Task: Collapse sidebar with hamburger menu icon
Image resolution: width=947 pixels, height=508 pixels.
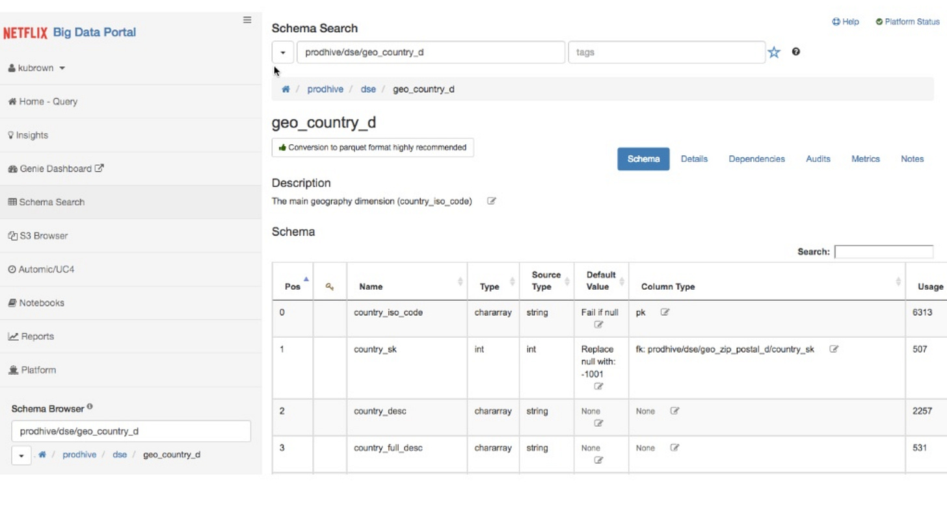Action: (x=247, y=20)
